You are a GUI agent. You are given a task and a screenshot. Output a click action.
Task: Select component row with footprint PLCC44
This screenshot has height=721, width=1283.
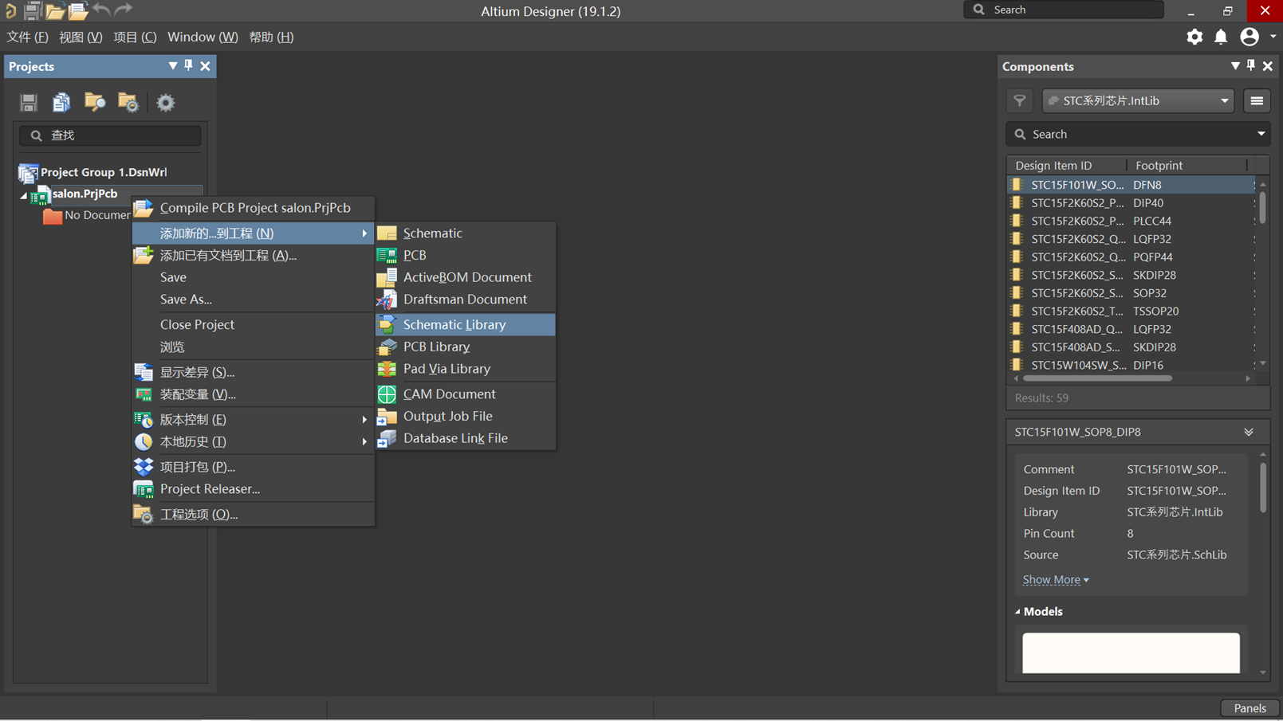coord(1130,221)
